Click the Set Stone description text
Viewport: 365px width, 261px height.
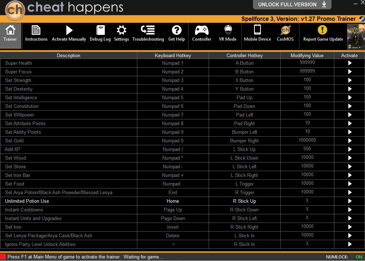pos(15,166)
